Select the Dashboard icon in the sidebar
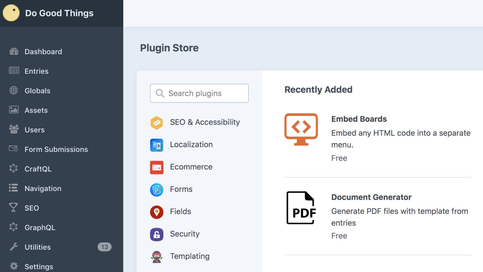The image size is (483, 272). (14, 52)
